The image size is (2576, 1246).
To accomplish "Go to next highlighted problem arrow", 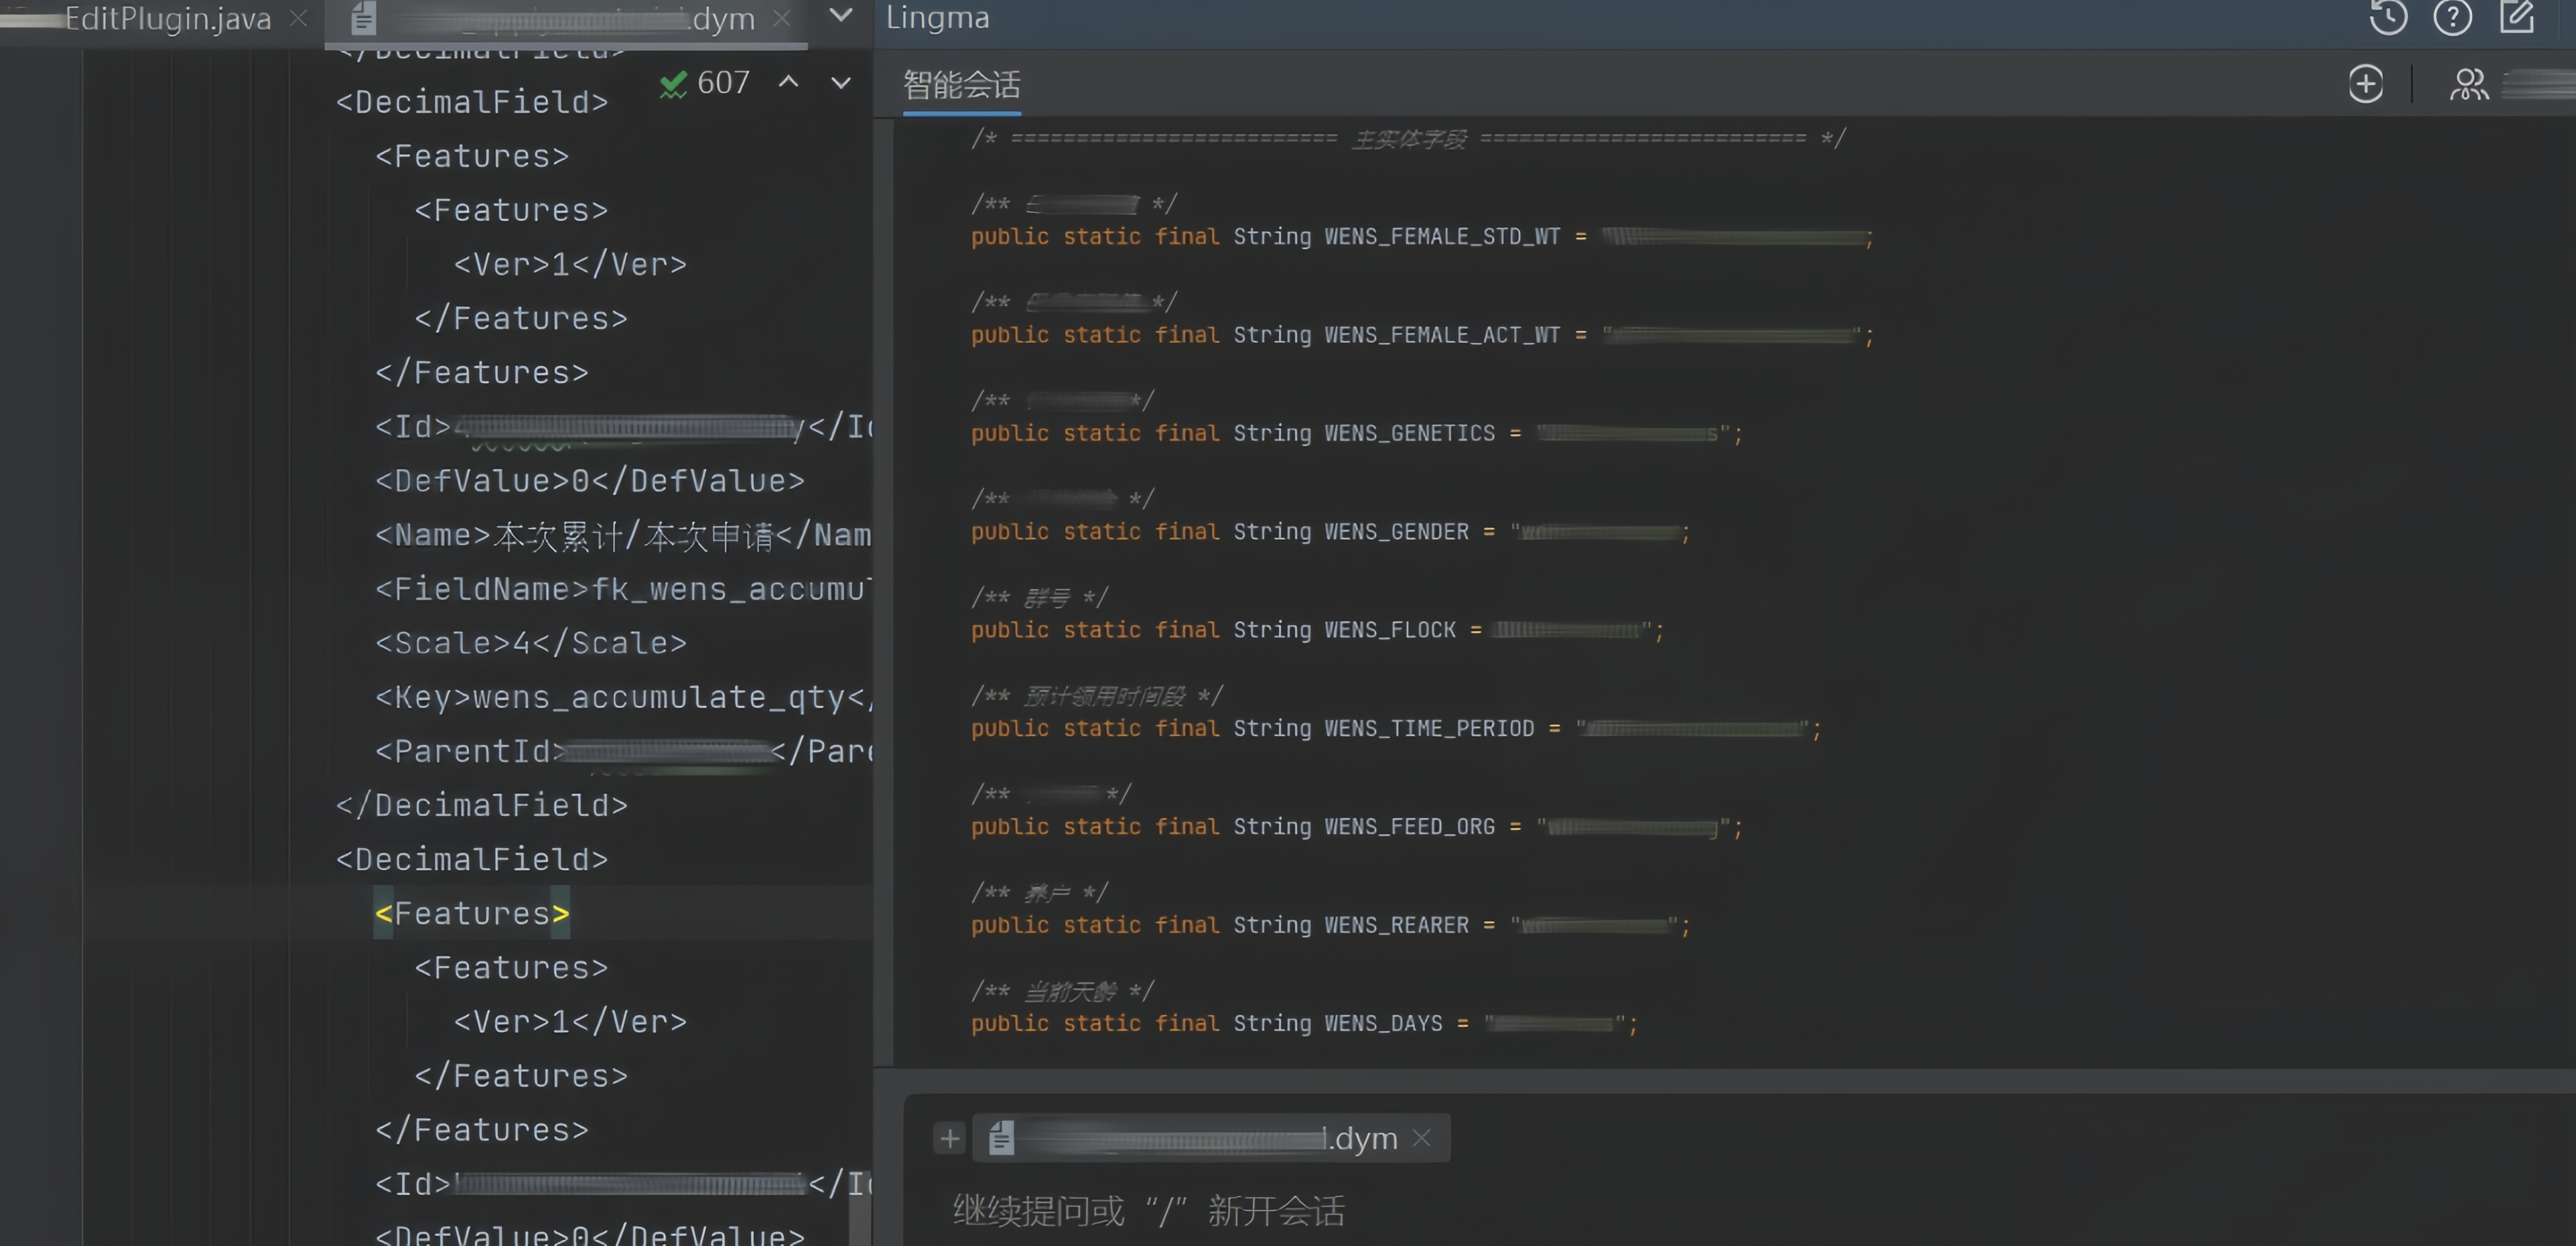I will click(x=841, y=82).
